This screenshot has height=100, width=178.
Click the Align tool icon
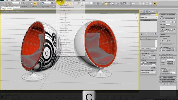pos(98,4)
